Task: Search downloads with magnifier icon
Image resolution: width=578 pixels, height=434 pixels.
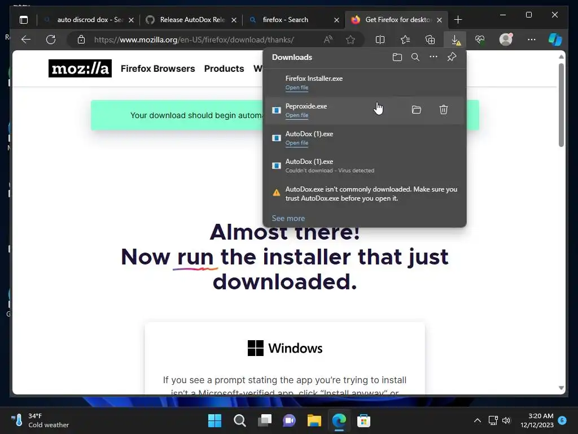Action: click(x=415, y=57)
